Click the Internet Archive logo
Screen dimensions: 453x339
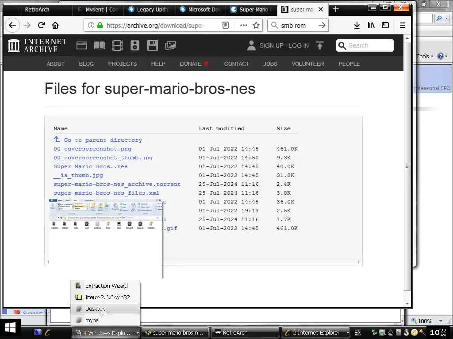pos(37,45)
